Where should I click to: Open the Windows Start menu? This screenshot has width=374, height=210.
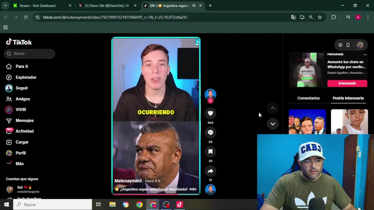coord(6,204)
